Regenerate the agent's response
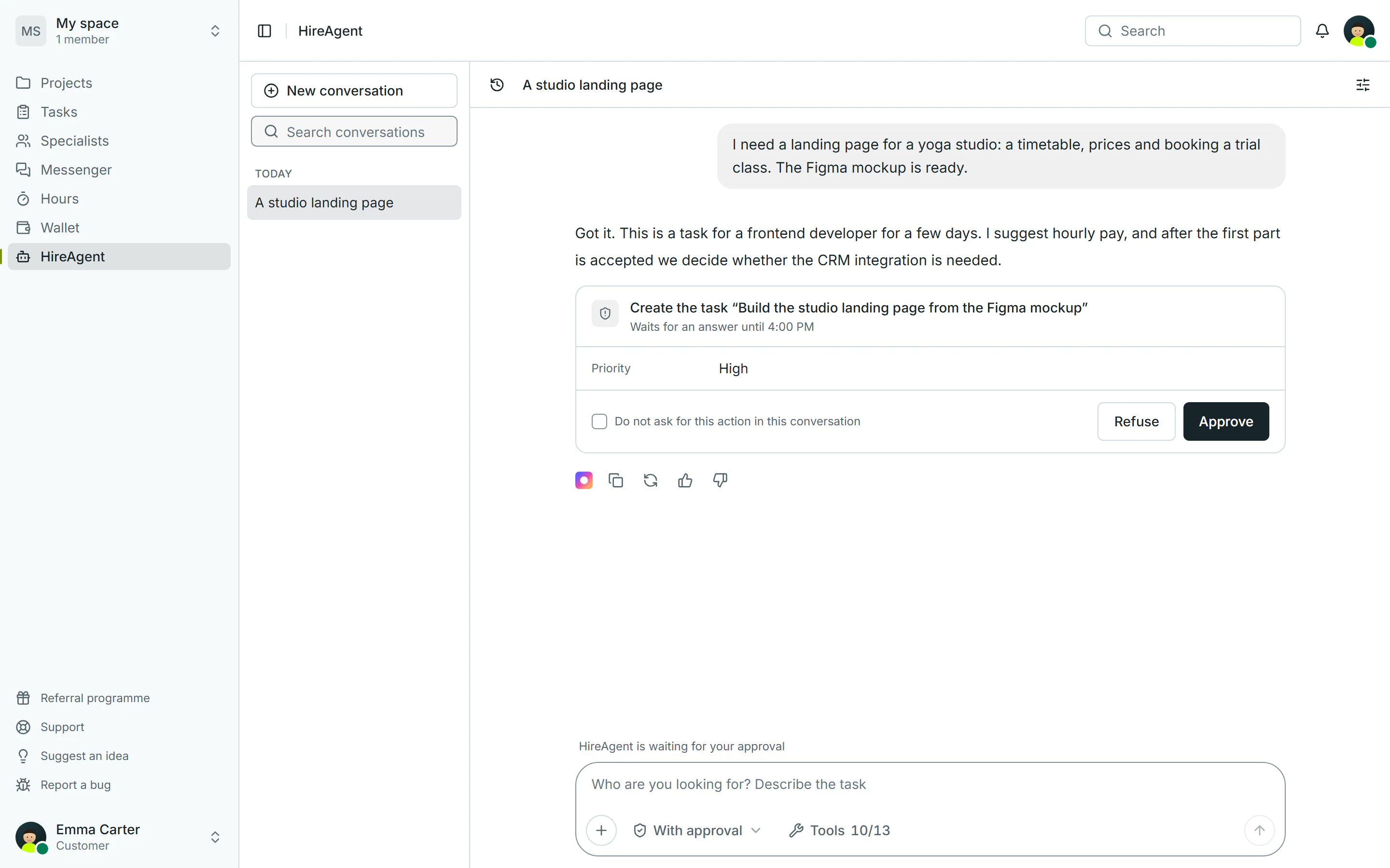Image resolution: width=1390 pixels, height=868 pixels. (x=650, y=480)
